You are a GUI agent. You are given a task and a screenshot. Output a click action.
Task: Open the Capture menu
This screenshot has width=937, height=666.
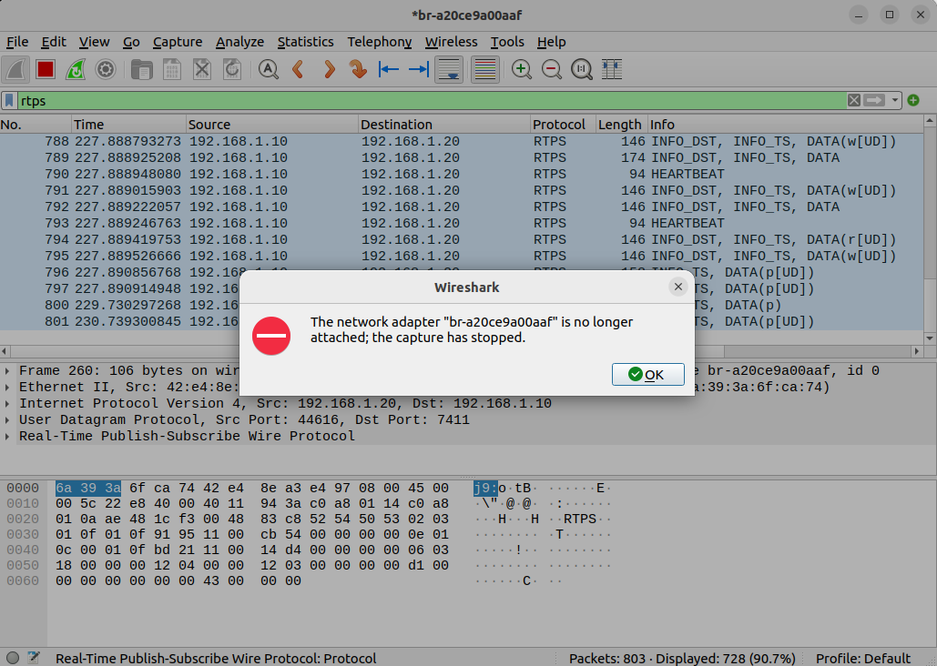tap(178, 42)
